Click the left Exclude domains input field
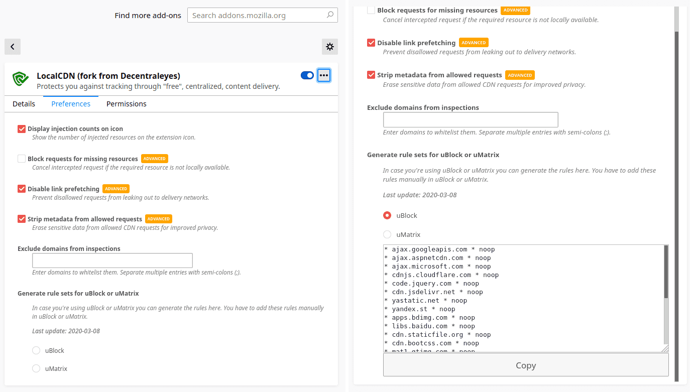The width and height of the screenshot is (696, 392). (x=112, y=260)
